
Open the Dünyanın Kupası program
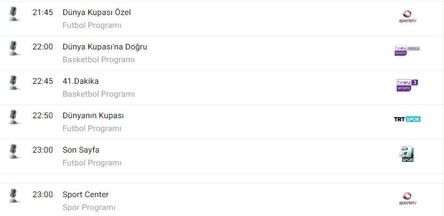click(94, 116)
